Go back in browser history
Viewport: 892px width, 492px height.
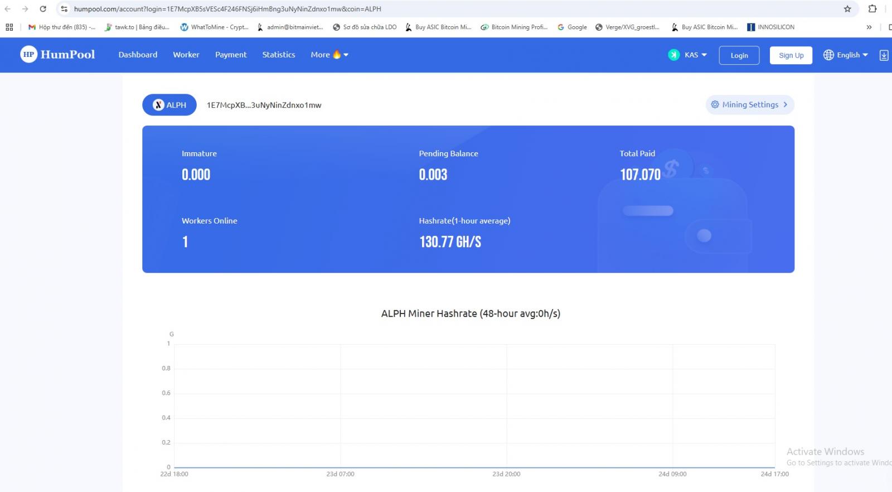point(8,9)
